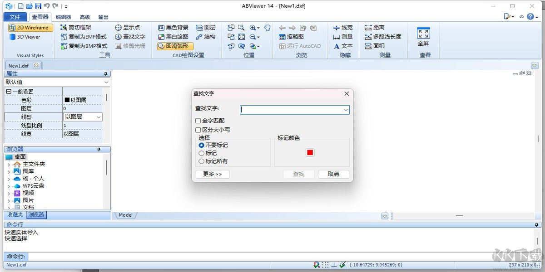Switch to the 收藏夹 favorites tab

coord(14,215)
